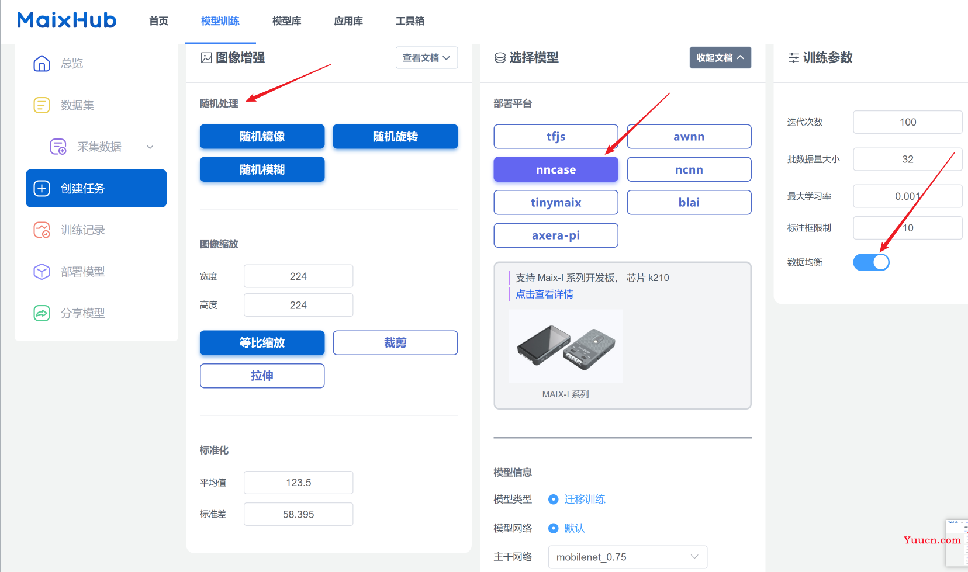The width and height of the screenshot is (968, 572).
Task: Choose the ncnn deployment platform
Action: click(x=689, y=169)
